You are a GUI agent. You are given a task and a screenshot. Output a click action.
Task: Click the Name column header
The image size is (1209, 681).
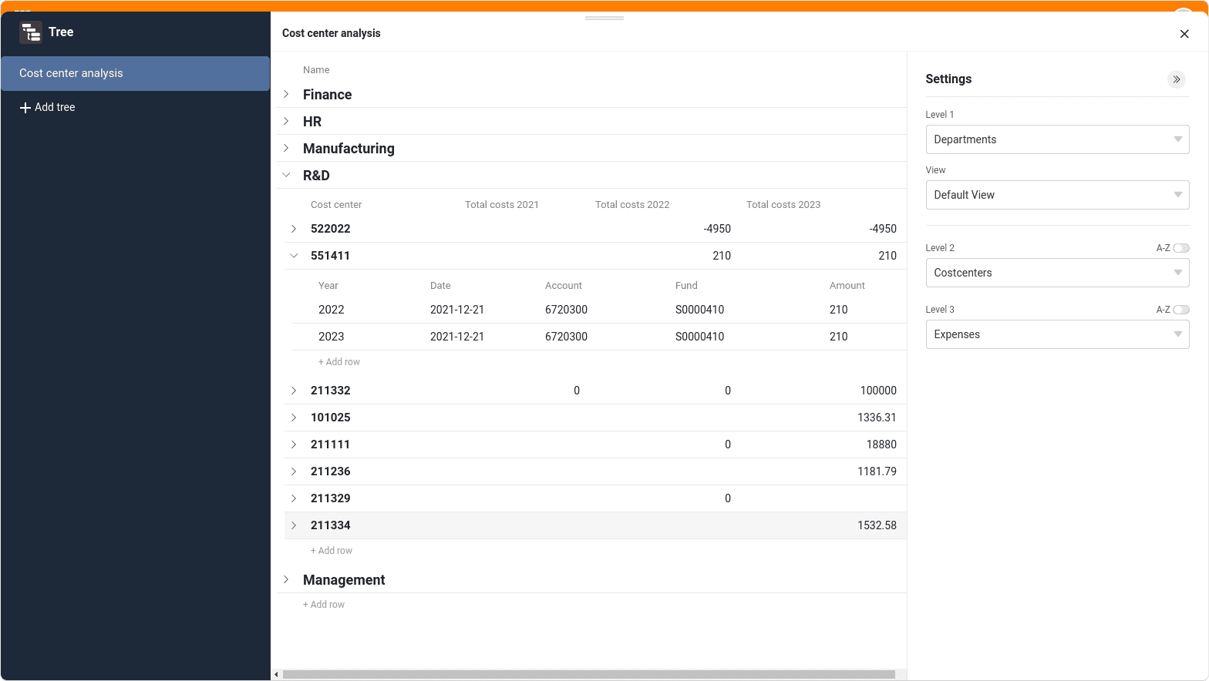(x=316, y=70)
